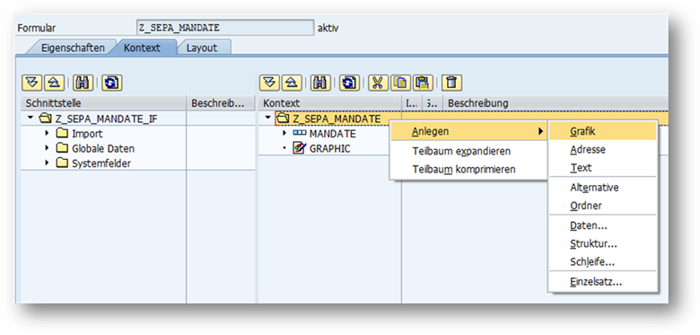Collapse the Z_SEPA_MANDATE_IF tree node
Viewport: 700px width, 335px height.
tap(30, 118)
